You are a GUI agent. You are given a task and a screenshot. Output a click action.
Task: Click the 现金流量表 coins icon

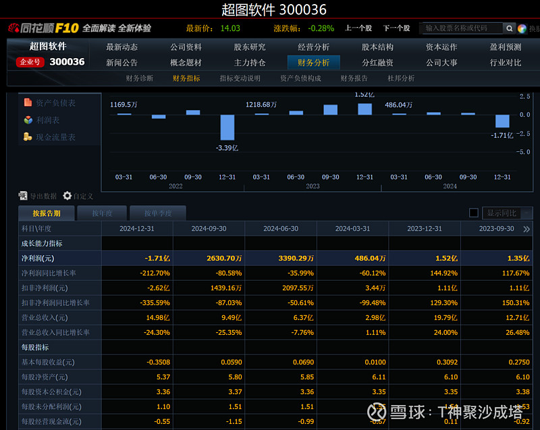tap(28, 137)
